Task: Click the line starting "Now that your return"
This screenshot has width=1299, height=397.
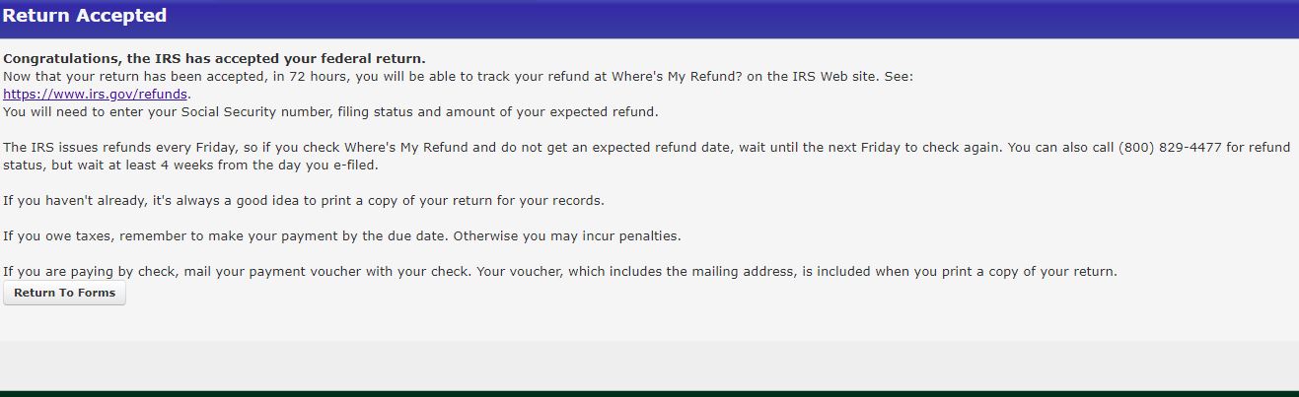Action: pyautogui.click(x=458, y=77)
